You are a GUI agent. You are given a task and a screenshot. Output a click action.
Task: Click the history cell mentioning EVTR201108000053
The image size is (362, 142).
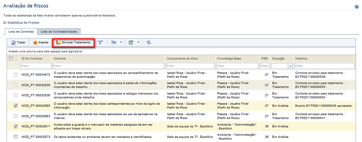(x=320, y=85)
